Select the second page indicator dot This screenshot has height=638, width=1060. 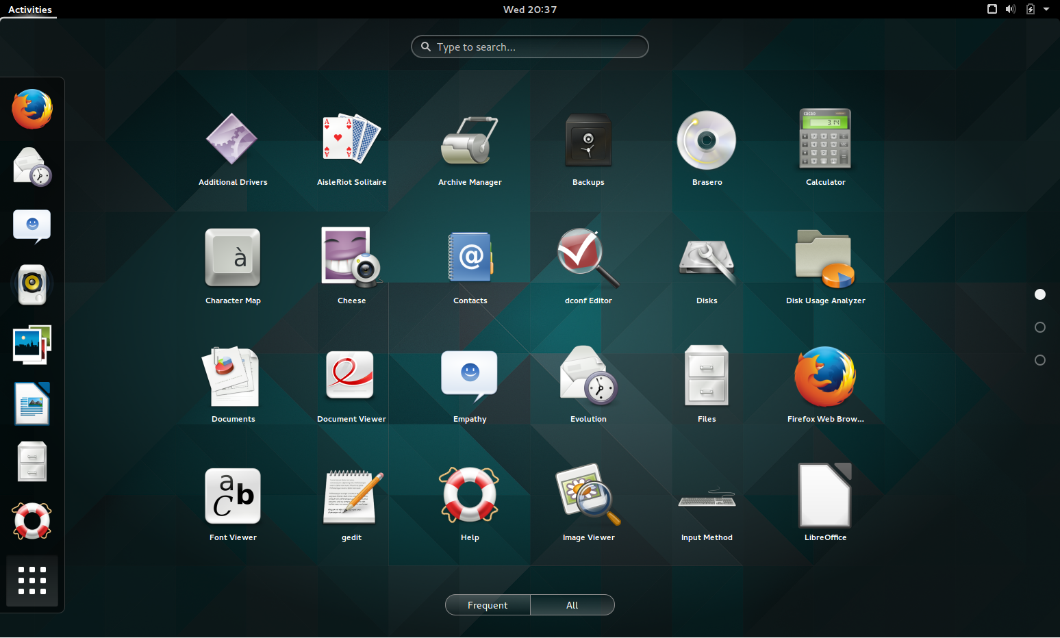pyautogui.click(x=1040, y=327)
